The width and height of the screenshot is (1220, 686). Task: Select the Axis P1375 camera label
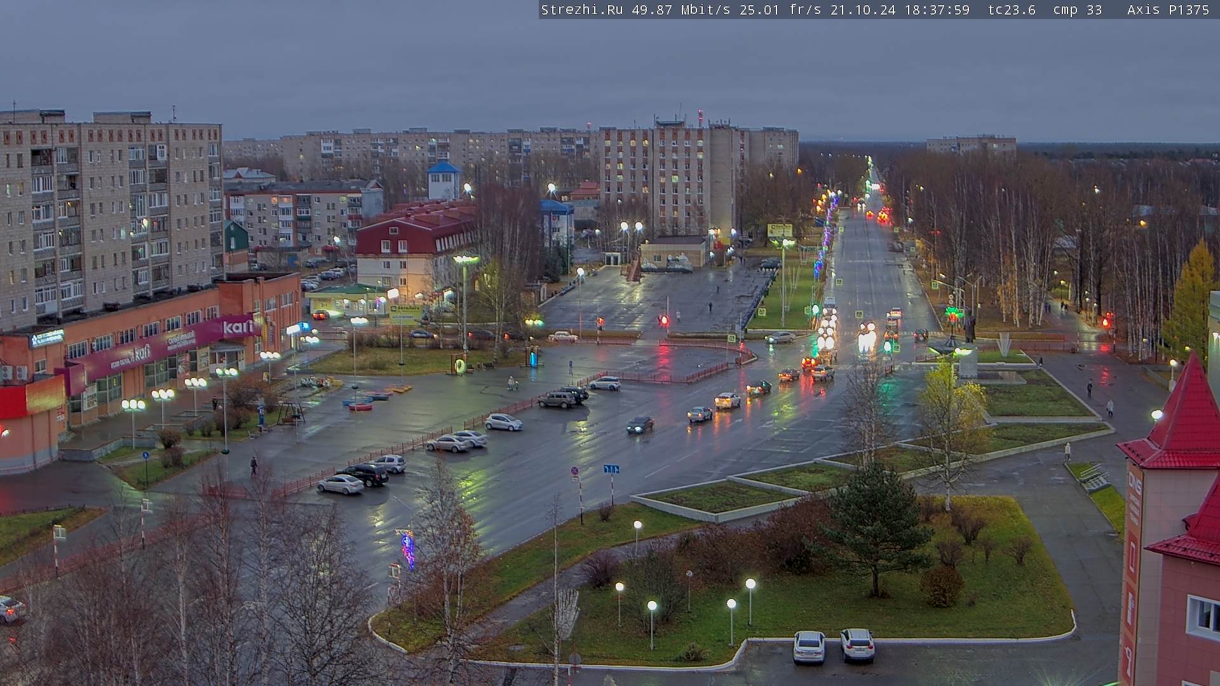[x=1169, y=10]
